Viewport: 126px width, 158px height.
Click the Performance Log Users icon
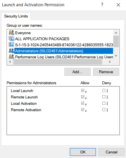coord(11,57)
